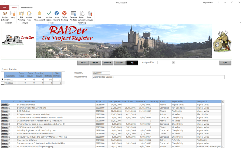Image resolution: width=243 pixels, height=156 pixels.
Task: Open Issue Tracking question icon
Action: coord(57,16)
